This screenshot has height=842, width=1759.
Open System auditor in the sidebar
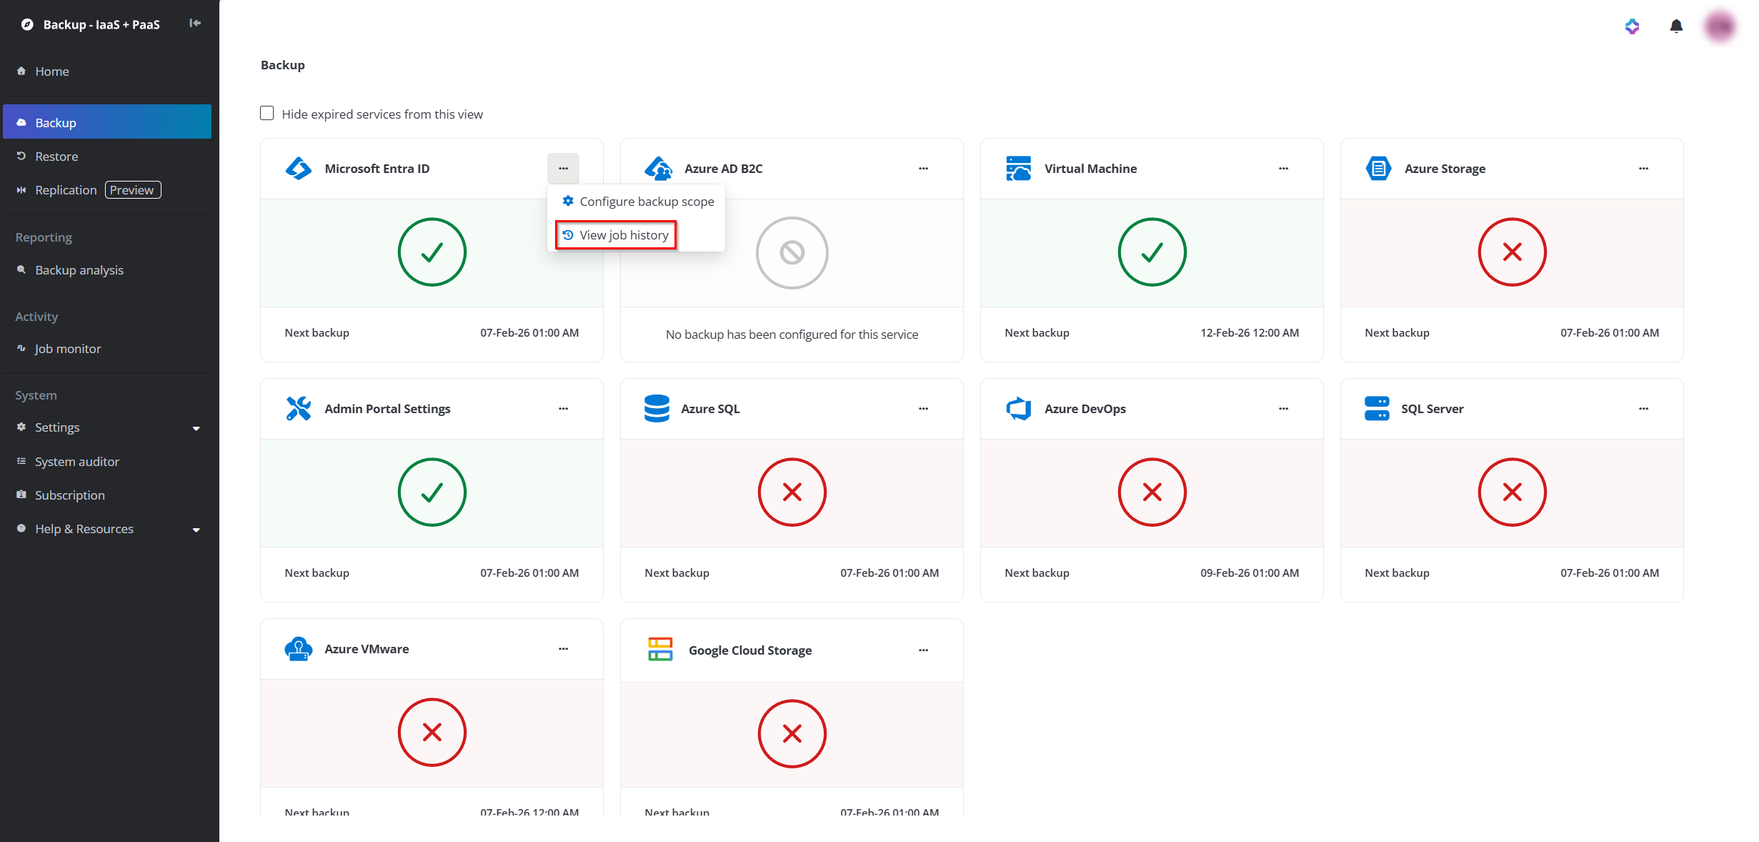[x=107, y=462]
